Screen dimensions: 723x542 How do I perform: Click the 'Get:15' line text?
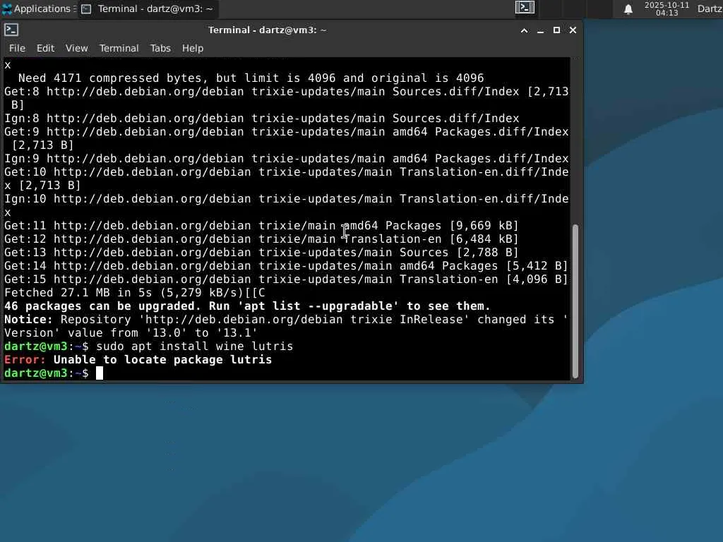pyautogui.click(x=286, y=279)
